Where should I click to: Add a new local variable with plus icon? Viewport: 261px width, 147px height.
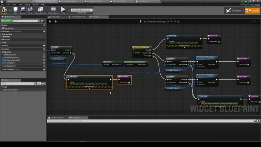click(44, 69)
